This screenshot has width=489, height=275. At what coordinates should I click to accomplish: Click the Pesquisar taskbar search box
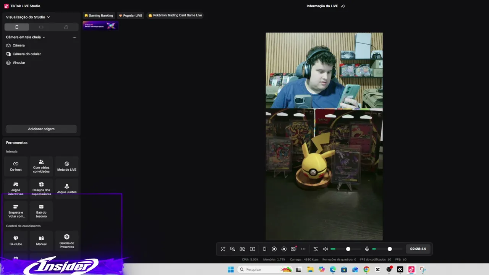click(266, 270)
